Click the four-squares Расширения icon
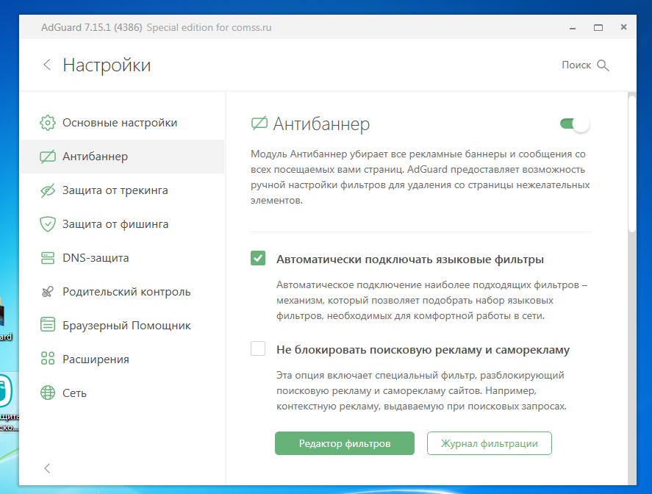 [x=48, y=359]
